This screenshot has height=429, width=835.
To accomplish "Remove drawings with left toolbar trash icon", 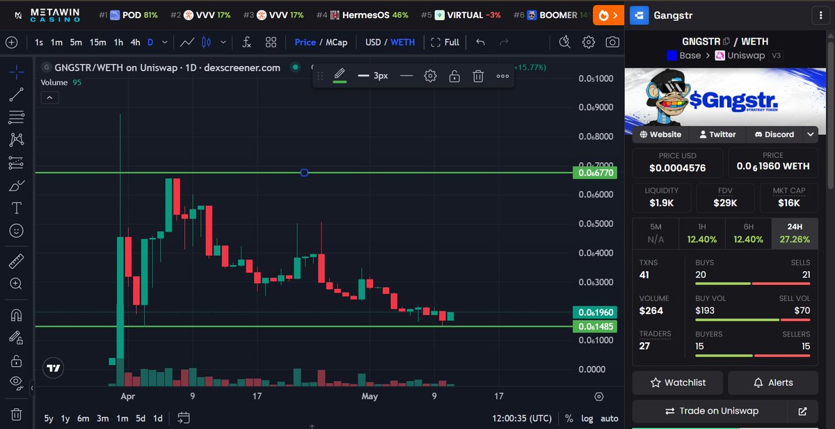I will [17, 414].
